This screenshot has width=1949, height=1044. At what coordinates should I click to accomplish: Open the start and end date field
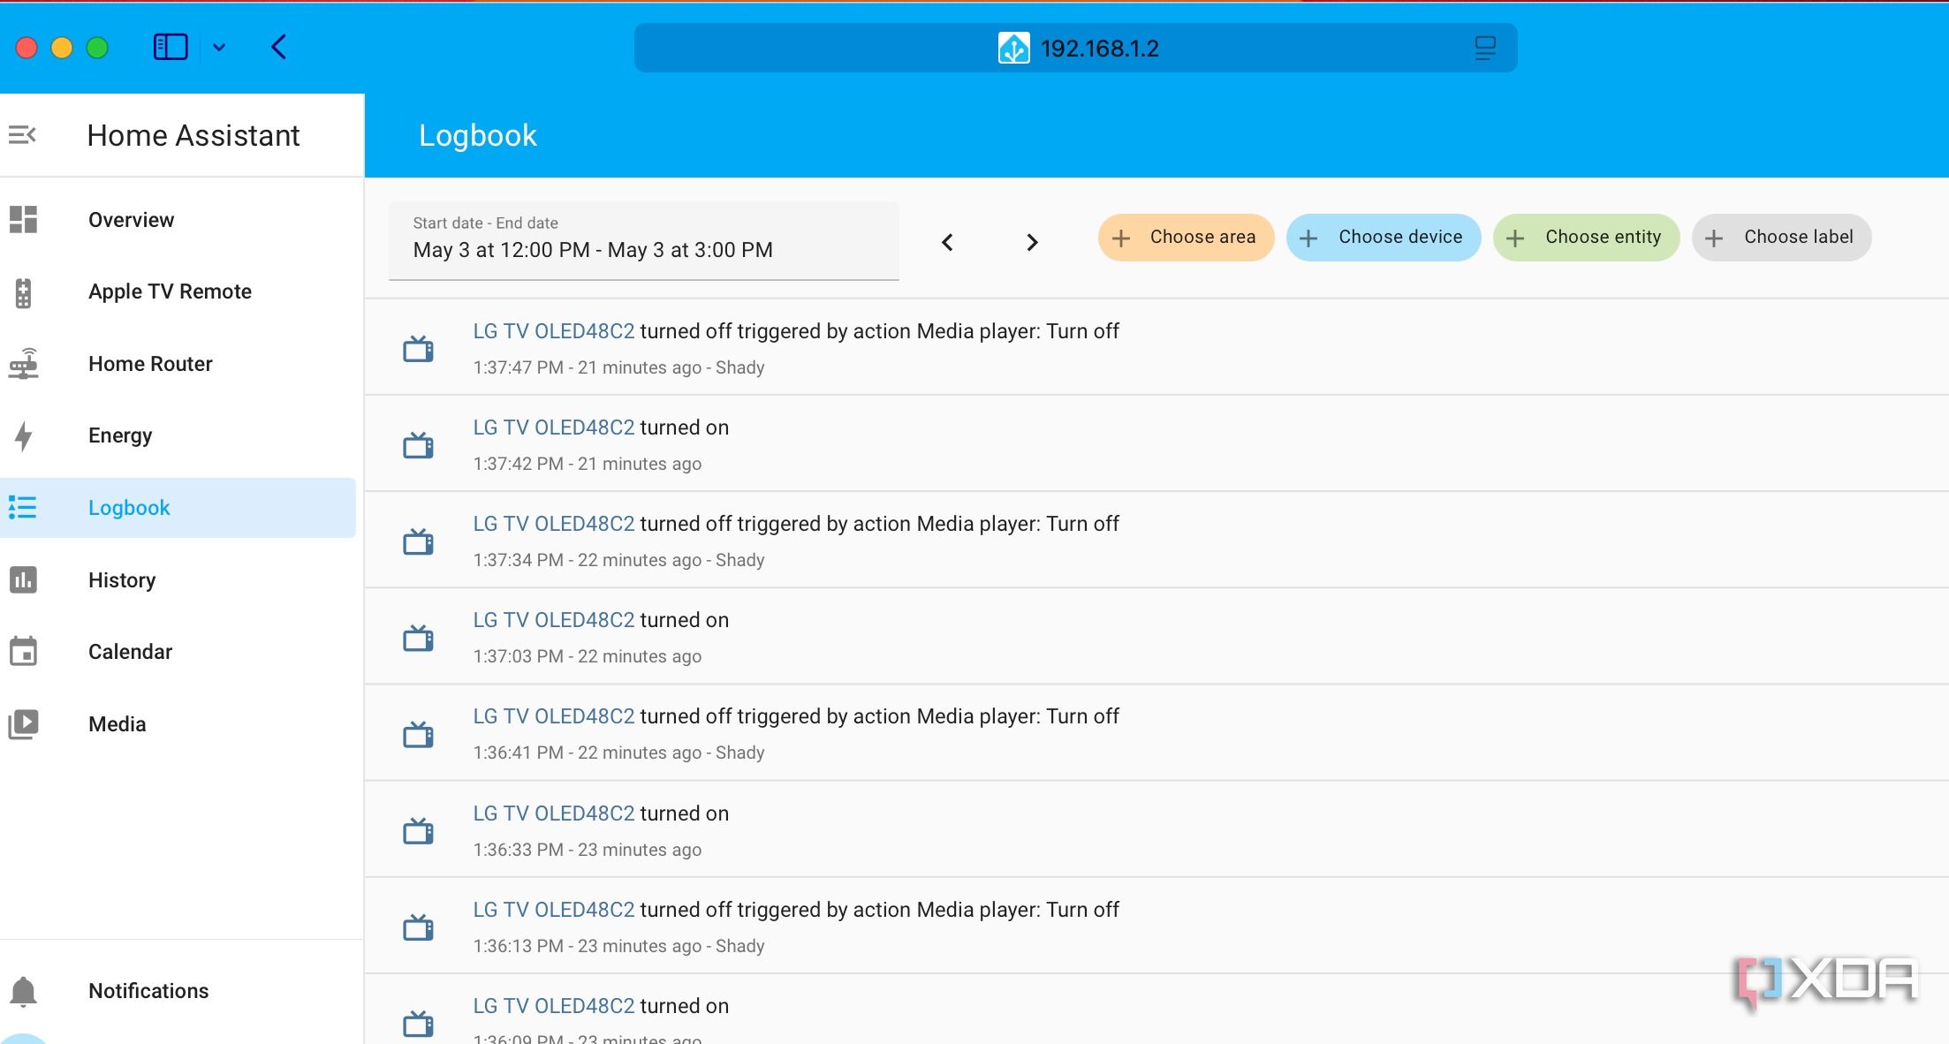pos(643,241)
